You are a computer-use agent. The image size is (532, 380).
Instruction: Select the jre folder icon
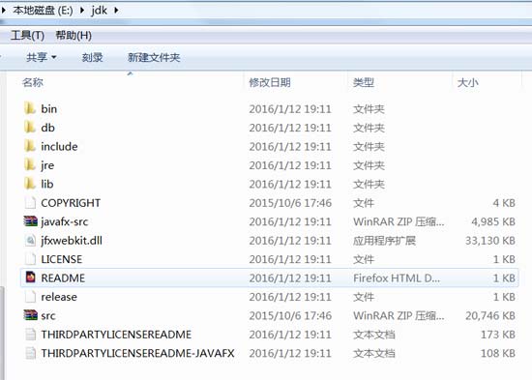[x=30, y=165]
